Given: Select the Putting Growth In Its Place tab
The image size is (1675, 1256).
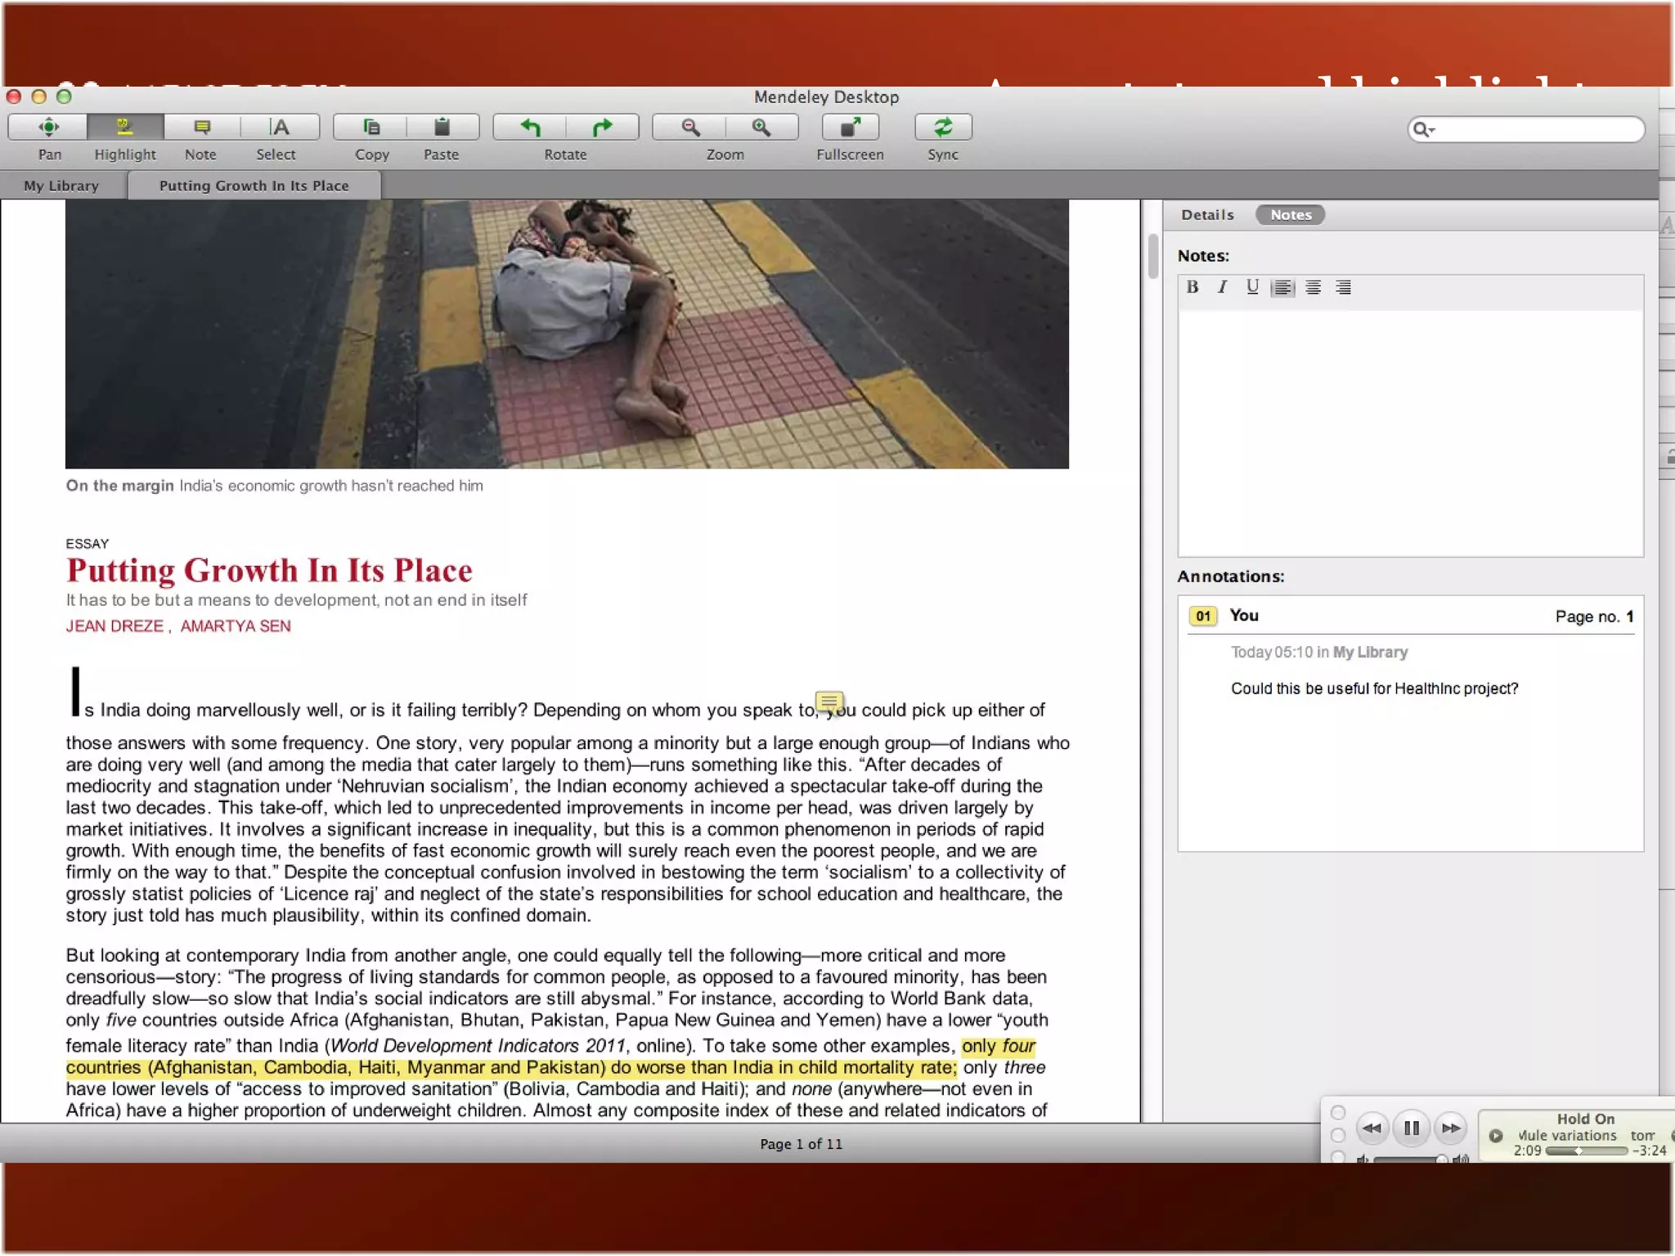Looking at the screenshot, I should coord(254,186).
